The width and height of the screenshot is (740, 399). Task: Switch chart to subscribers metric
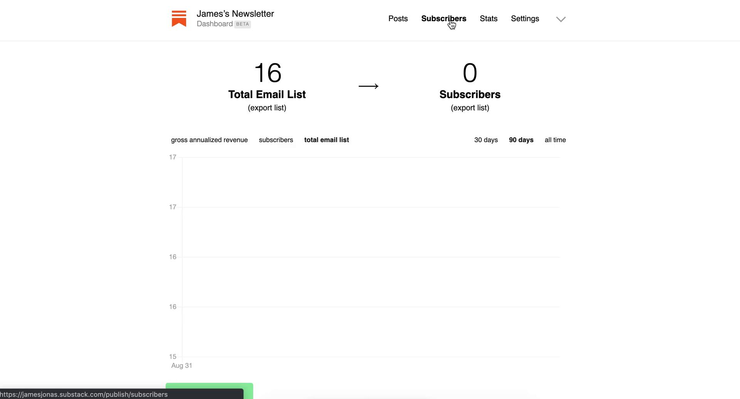276,140
